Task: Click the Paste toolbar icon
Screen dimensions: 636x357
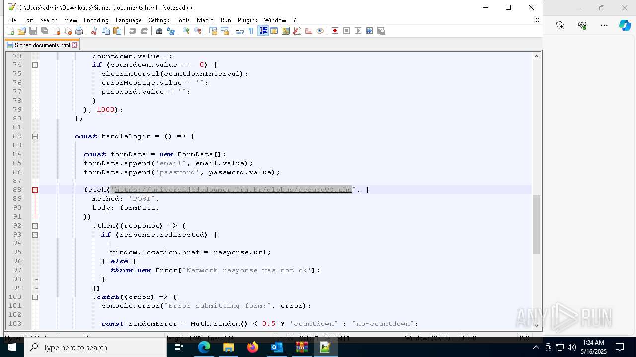Action: tap(117, 31)
